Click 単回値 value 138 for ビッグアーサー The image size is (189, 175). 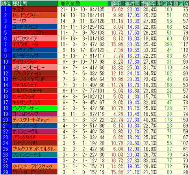pyautogui.click(x=168, y=108)
